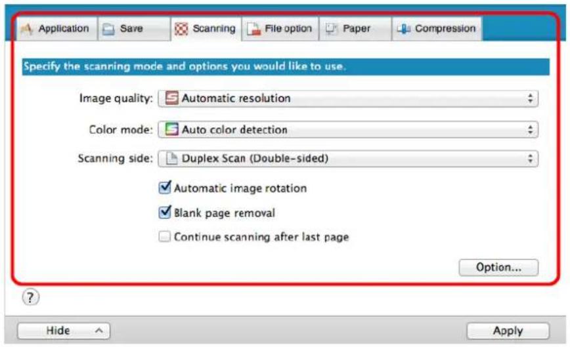Switch to the Save tab
The height and width of the screenshot is (347, 570).
134,29
